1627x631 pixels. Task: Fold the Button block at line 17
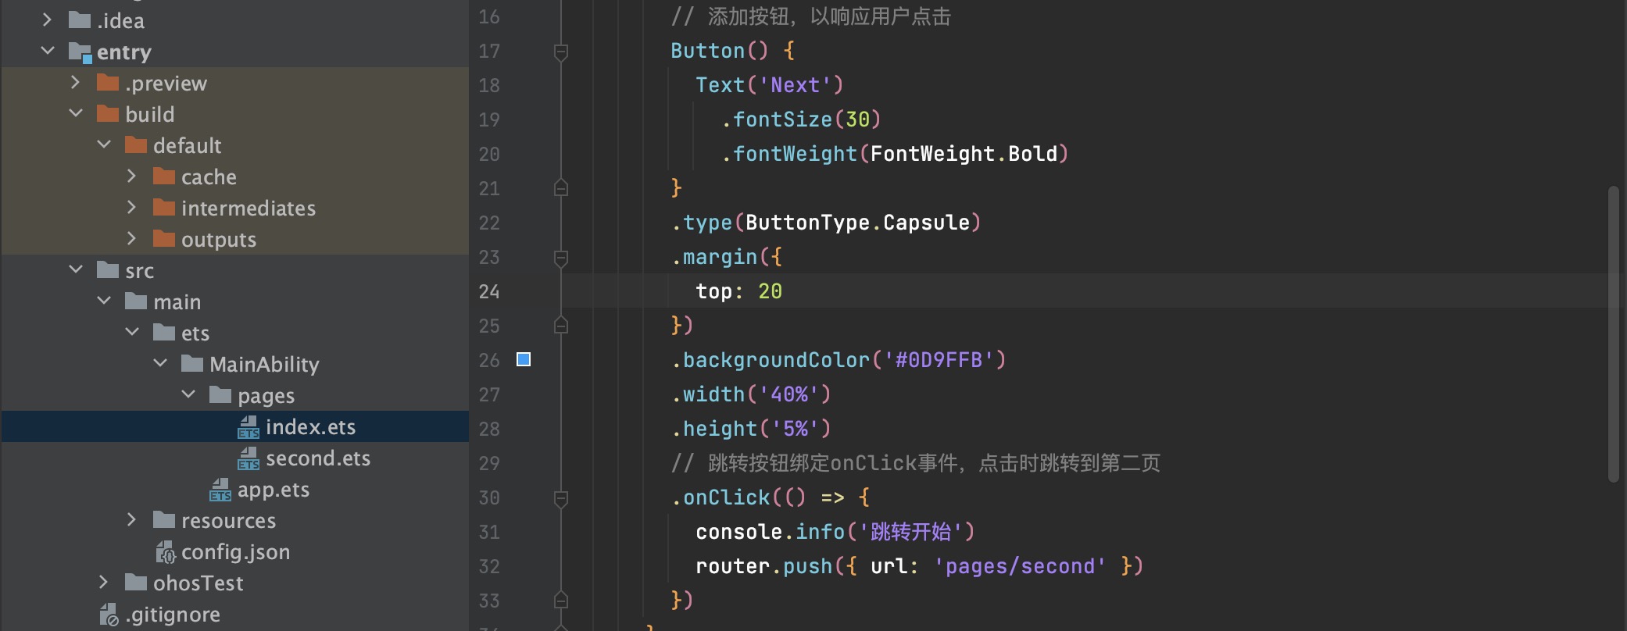[560, 52]
